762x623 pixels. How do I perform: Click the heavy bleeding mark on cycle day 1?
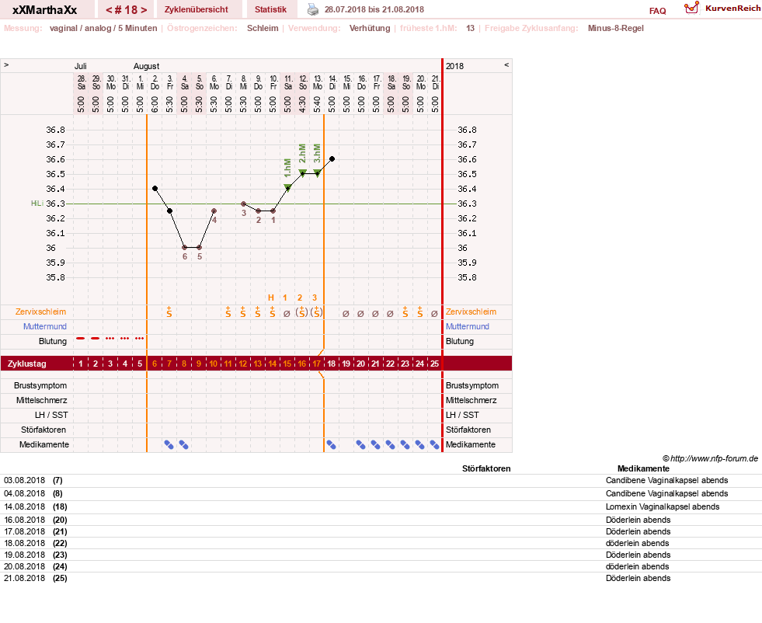[x=81, y=338]
